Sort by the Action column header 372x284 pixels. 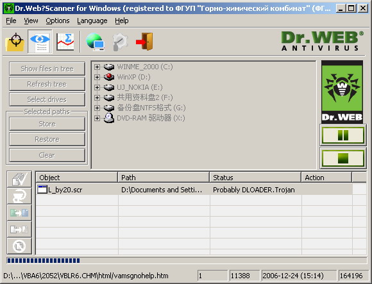point(326,178)
